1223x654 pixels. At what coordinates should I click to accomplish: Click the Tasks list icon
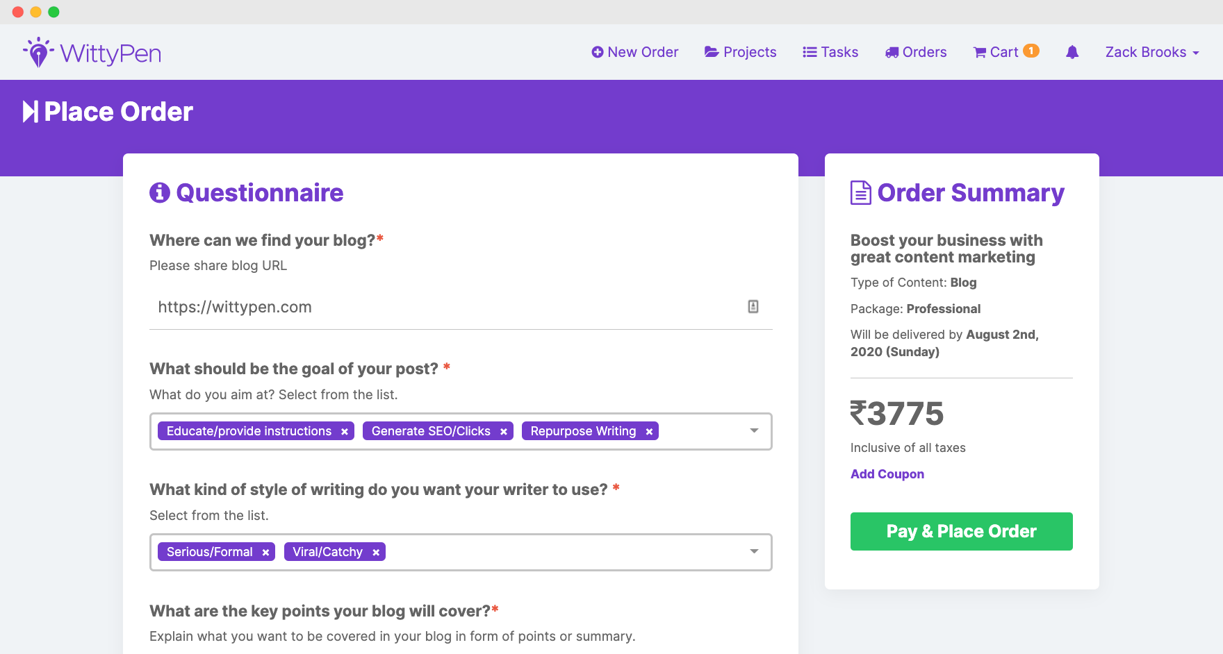click(x=810, y=52)
